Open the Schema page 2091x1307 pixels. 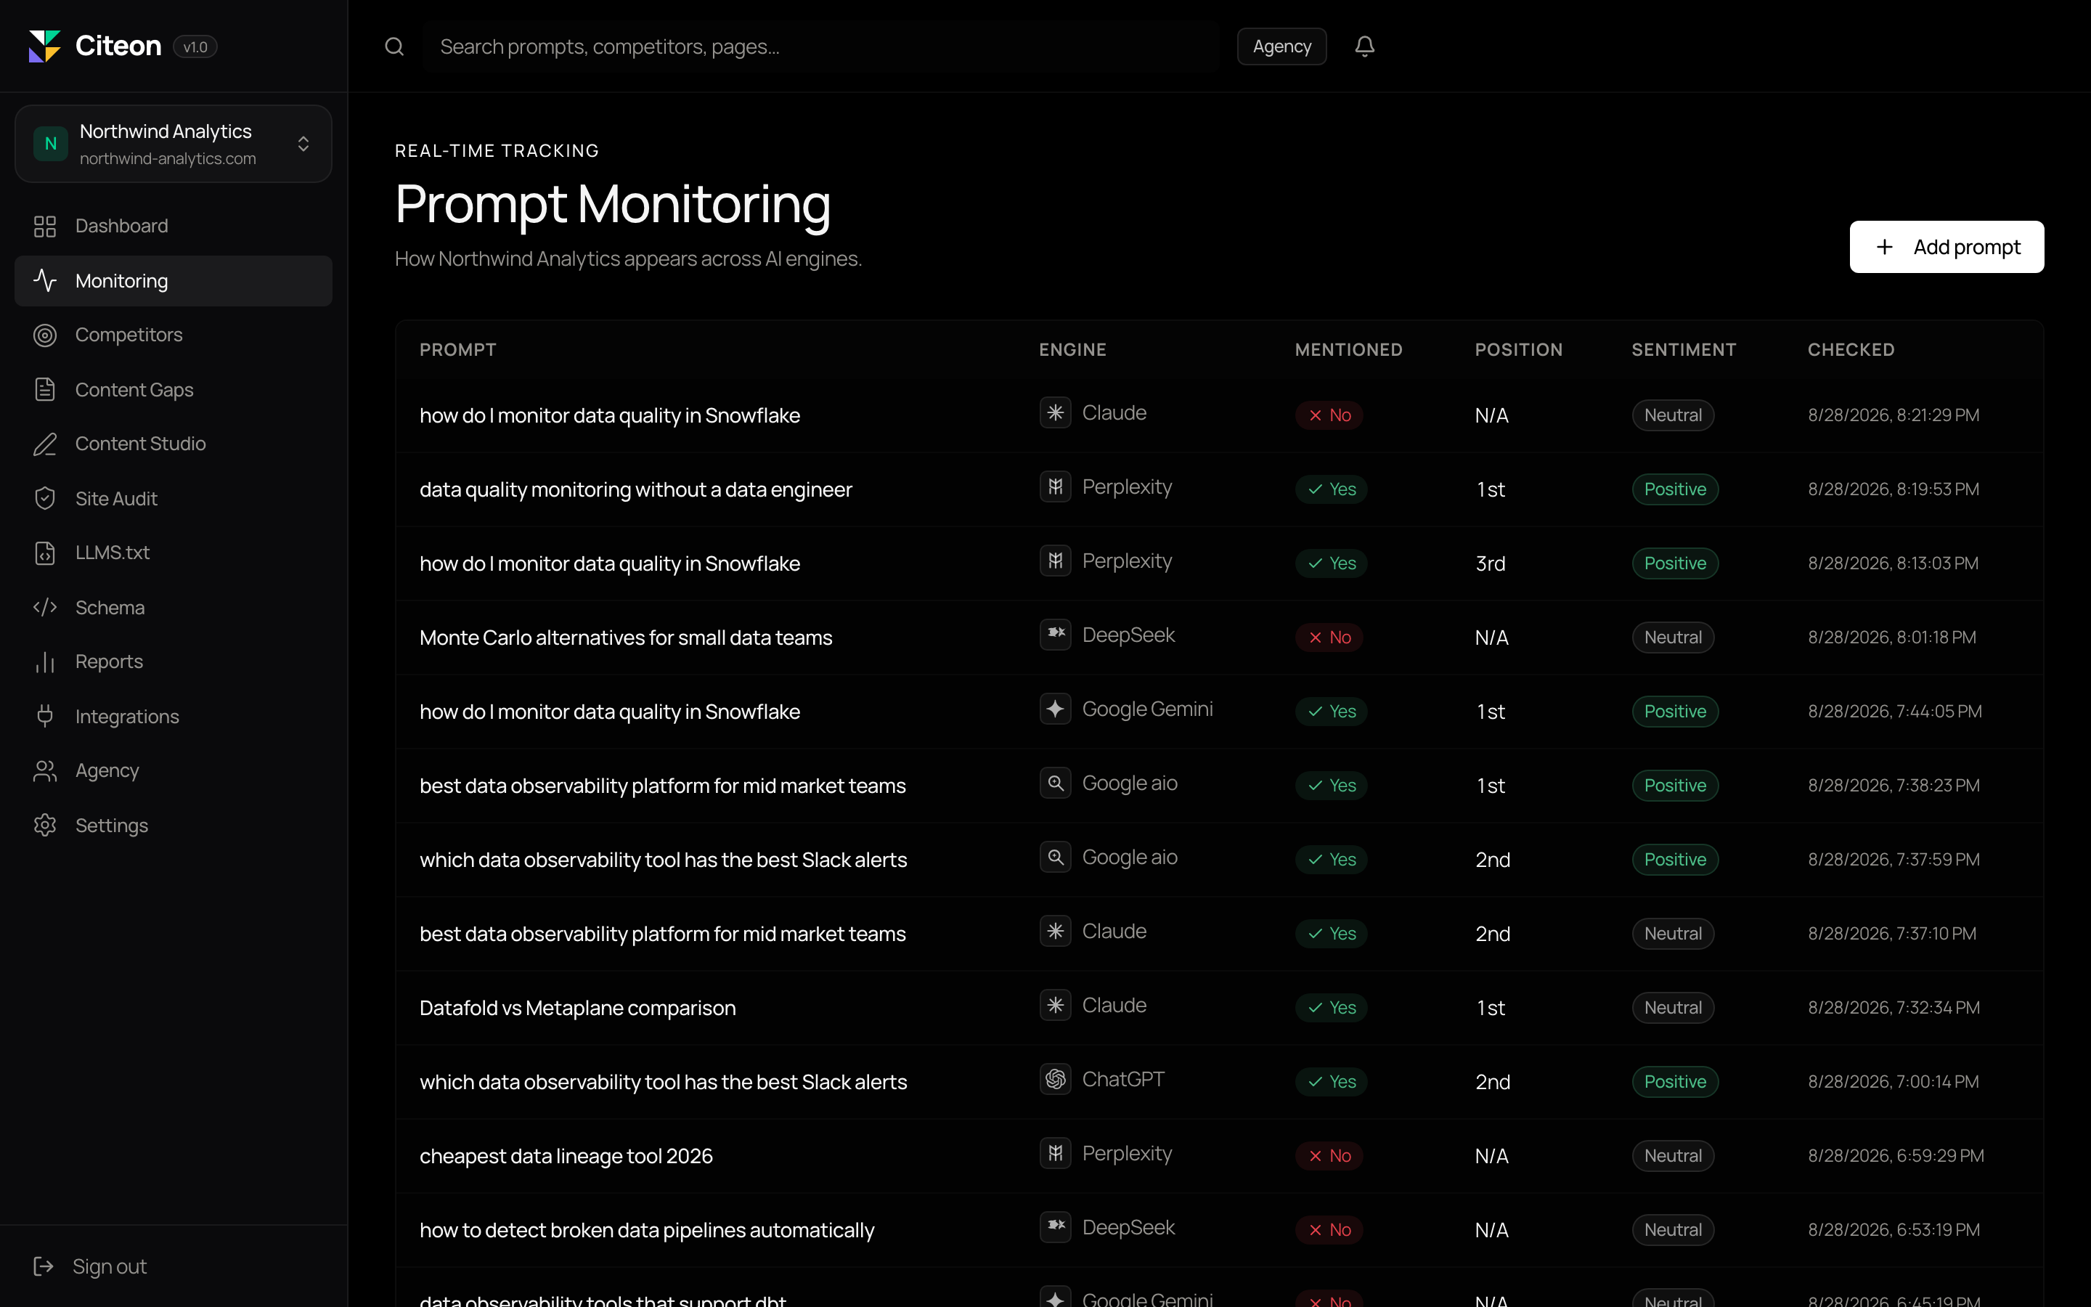[x=173, y=608]
